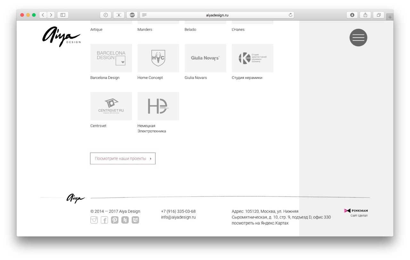This screenshot has height=260, width=410.
Task: Click the Centrsvet.ru logo thumbnail
Action: (111, 106)
